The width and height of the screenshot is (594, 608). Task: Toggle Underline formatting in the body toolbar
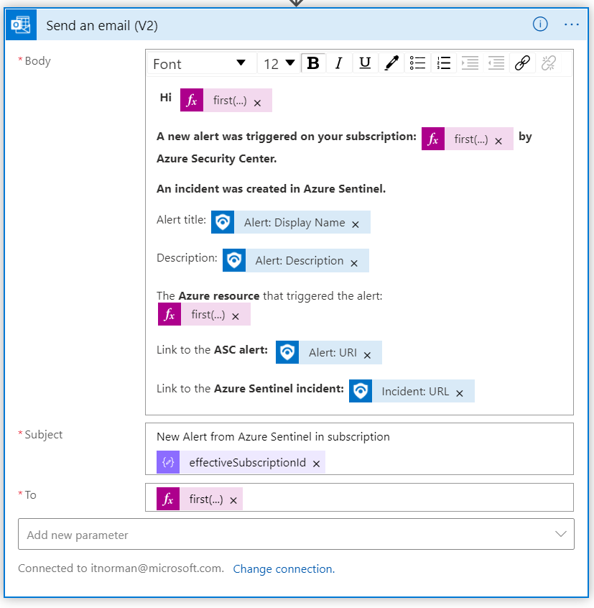[x=365, y=63]
